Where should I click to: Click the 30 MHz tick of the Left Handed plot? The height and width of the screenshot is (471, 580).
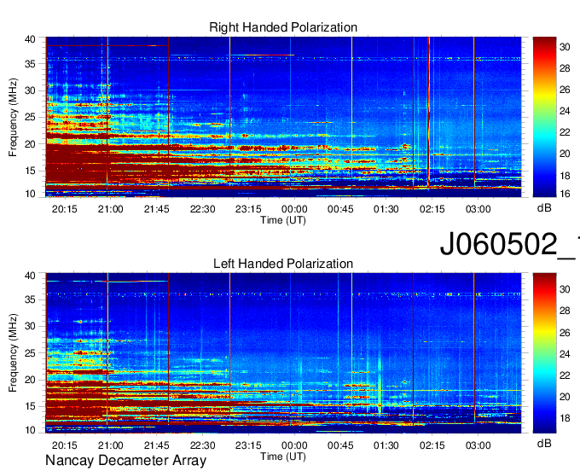pos(30,326)
